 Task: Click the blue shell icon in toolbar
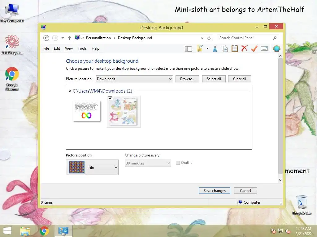pyautogui.click(x=276, y=48)
